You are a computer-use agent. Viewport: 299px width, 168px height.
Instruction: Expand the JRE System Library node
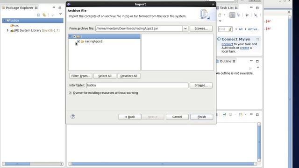click(x=7, y=30)
